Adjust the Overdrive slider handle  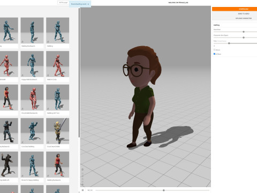point(244,32)
